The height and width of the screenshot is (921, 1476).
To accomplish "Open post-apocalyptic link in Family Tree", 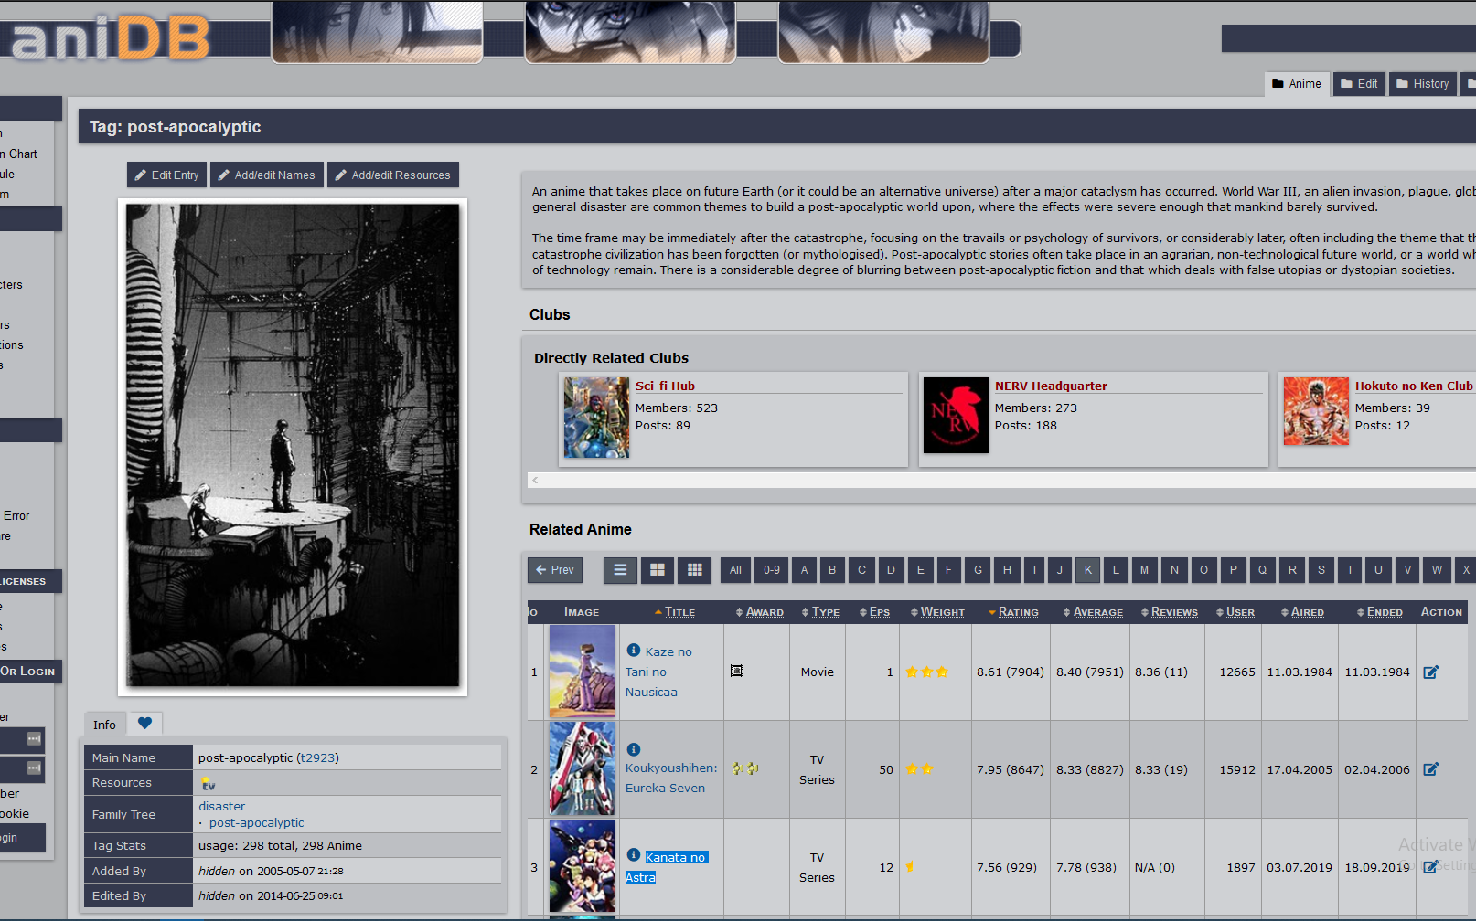I will pos(256,822).
